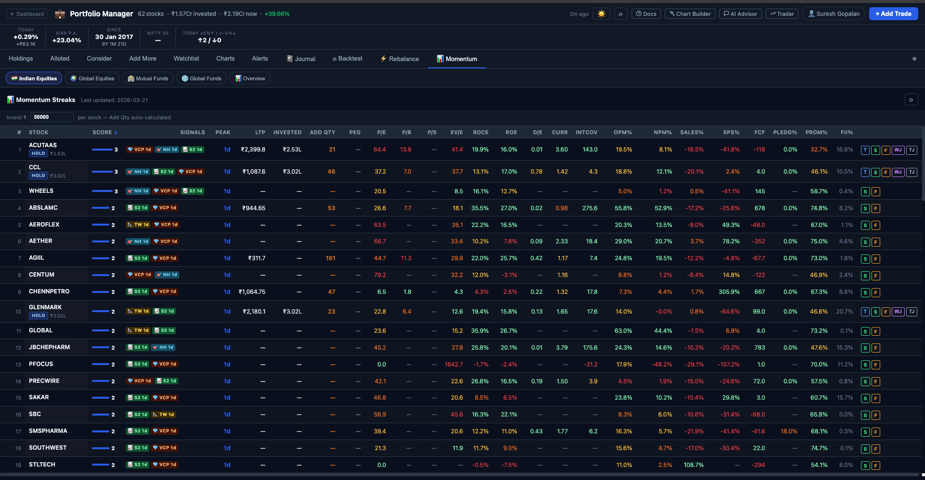Open the Backtest tab
The width and height of the screenshot is (925, 480).
pos(347,58)
